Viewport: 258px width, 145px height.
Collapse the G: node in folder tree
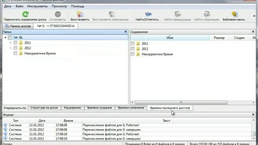pos(5,37)
